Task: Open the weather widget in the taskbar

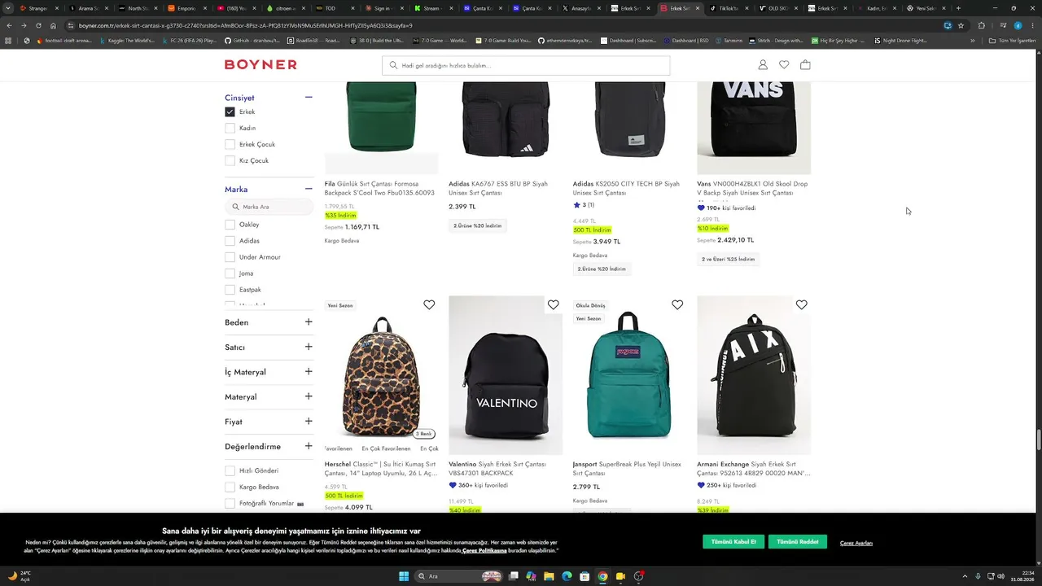Action: point(20,576)
